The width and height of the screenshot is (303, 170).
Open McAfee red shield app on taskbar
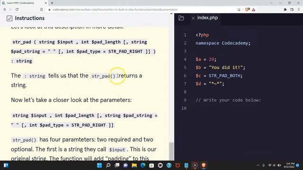[x=178, y=165]
